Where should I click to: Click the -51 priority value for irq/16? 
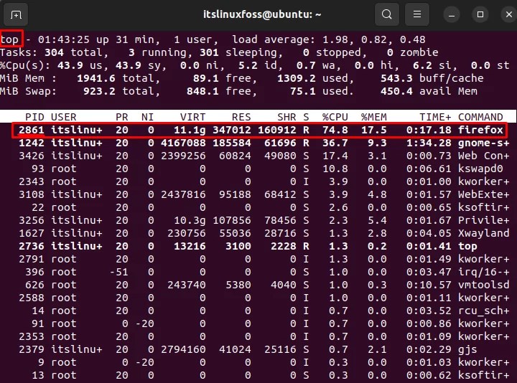pyautogui.click(x=118, y=272)
